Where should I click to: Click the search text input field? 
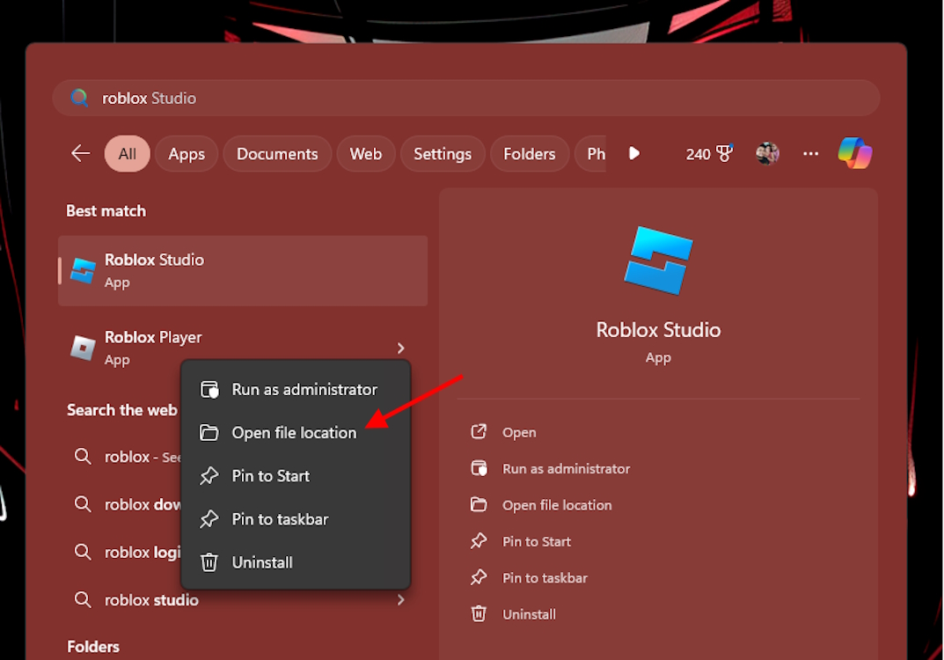[466, 98]
